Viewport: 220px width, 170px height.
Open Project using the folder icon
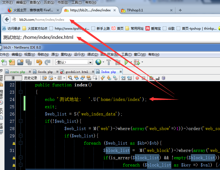click(20, 62)
